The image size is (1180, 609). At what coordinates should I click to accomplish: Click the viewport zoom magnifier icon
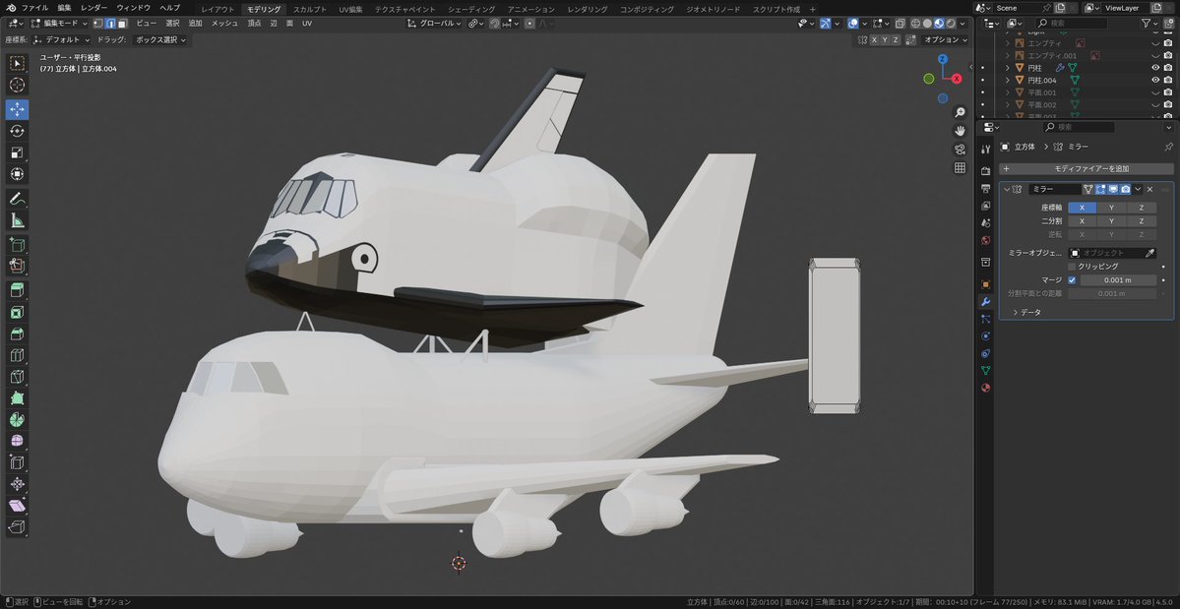point(960,112)
